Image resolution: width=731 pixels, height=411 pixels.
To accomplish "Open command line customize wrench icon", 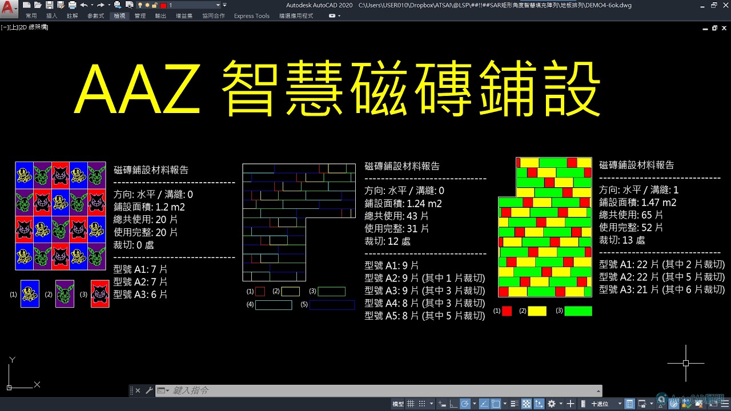I will pyautogui.click(x=149, y=390).
